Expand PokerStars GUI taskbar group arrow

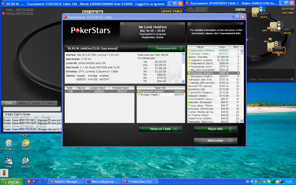point(157,182)
